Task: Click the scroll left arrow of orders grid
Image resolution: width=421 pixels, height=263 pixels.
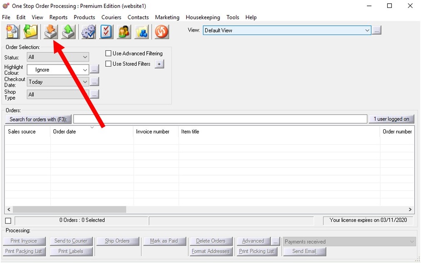Action: tap(9, 209)
